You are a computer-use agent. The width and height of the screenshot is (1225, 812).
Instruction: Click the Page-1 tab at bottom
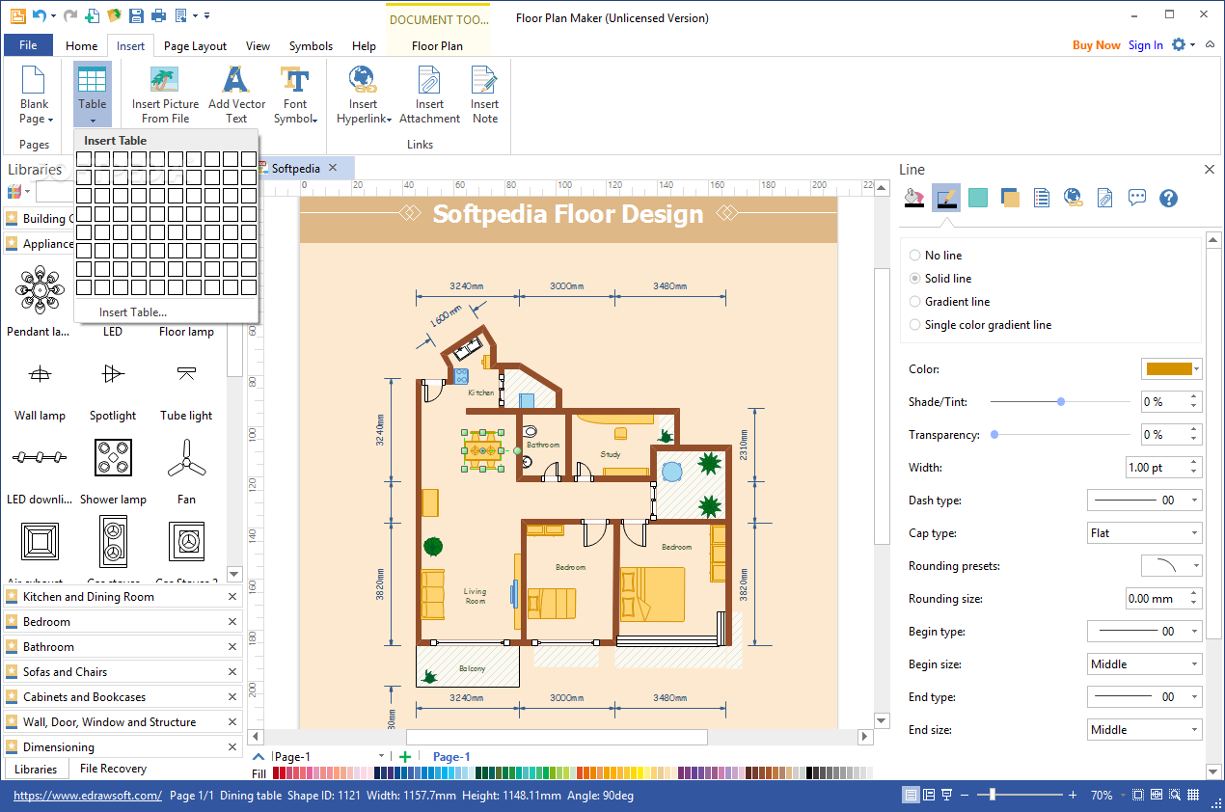pos(451,757)
